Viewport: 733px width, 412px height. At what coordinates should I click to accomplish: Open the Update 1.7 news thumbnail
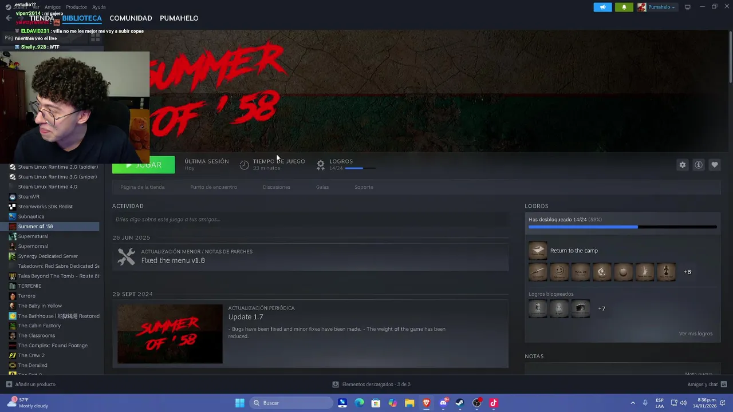pos(170,334)
